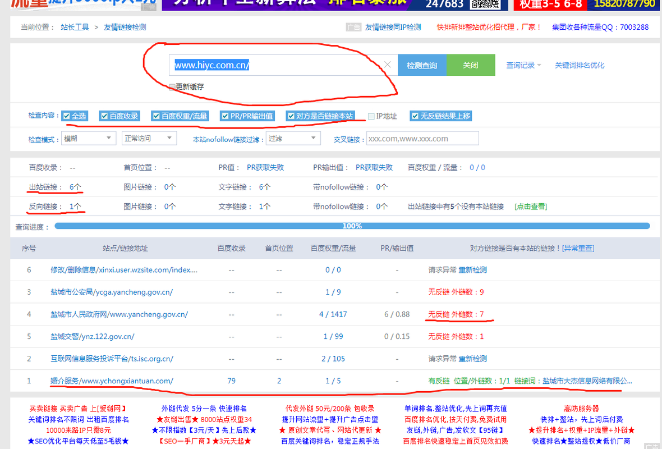This screenshot has height=449, width=662.
Task: Clear the URL field with the X icon
Action: point(387,65)
